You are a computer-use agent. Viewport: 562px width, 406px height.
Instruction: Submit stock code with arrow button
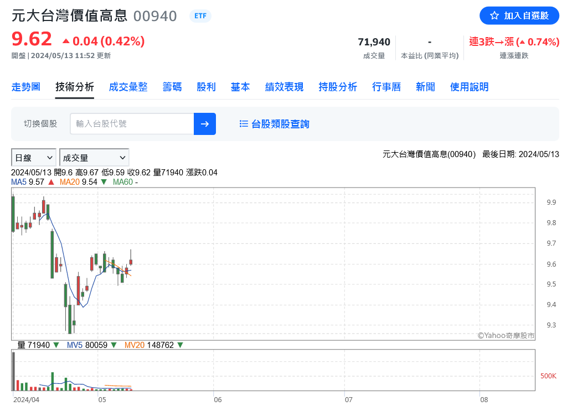tap(205, 124)
